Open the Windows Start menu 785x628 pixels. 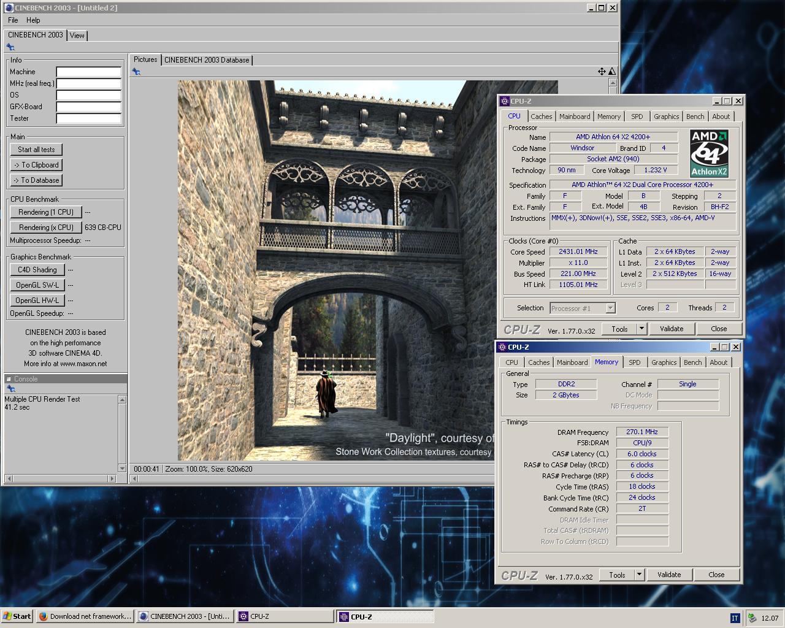click(17, 616)
